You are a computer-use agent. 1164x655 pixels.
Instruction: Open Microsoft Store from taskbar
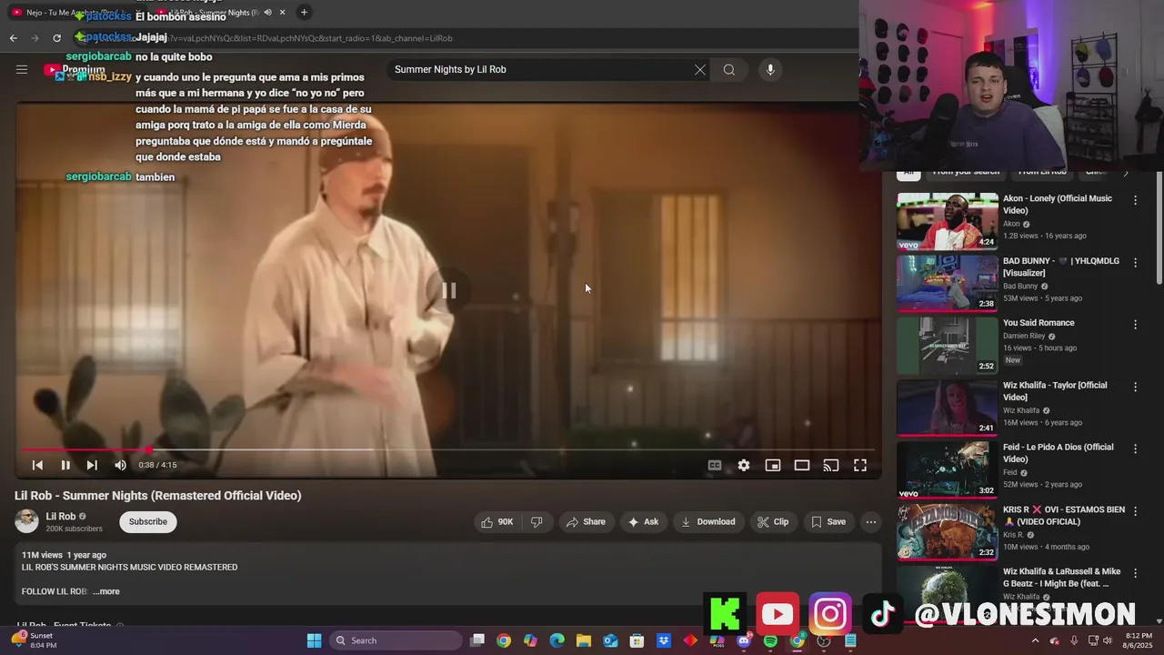point(637,640)
